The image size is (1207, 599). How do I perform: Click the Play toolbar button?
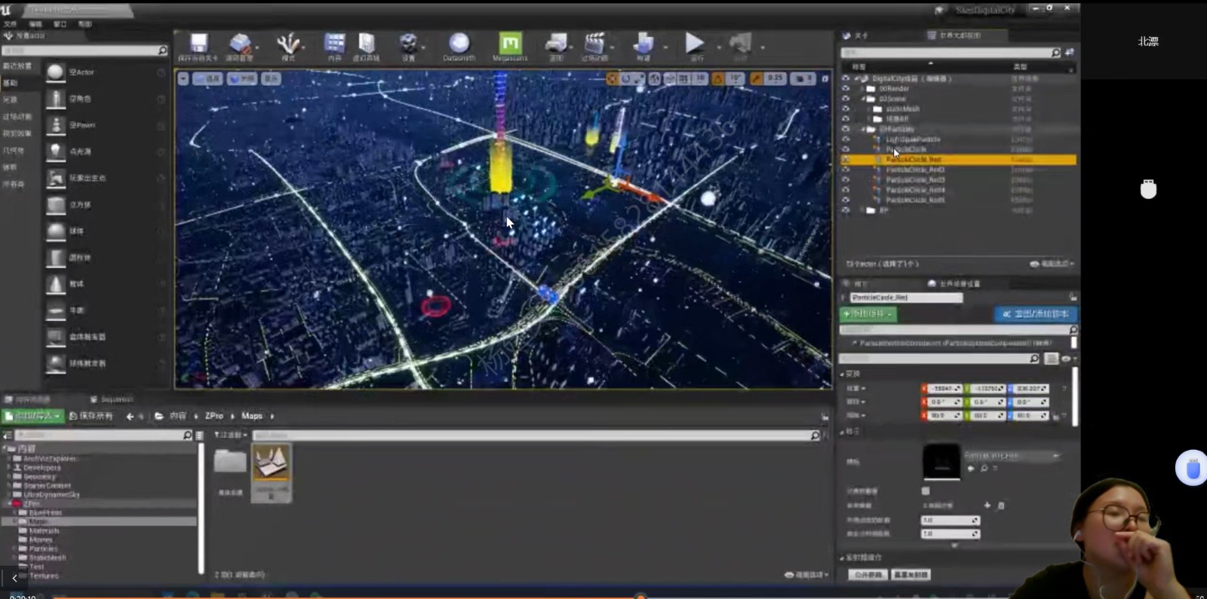pyautogui.click(x=695, y=43)
